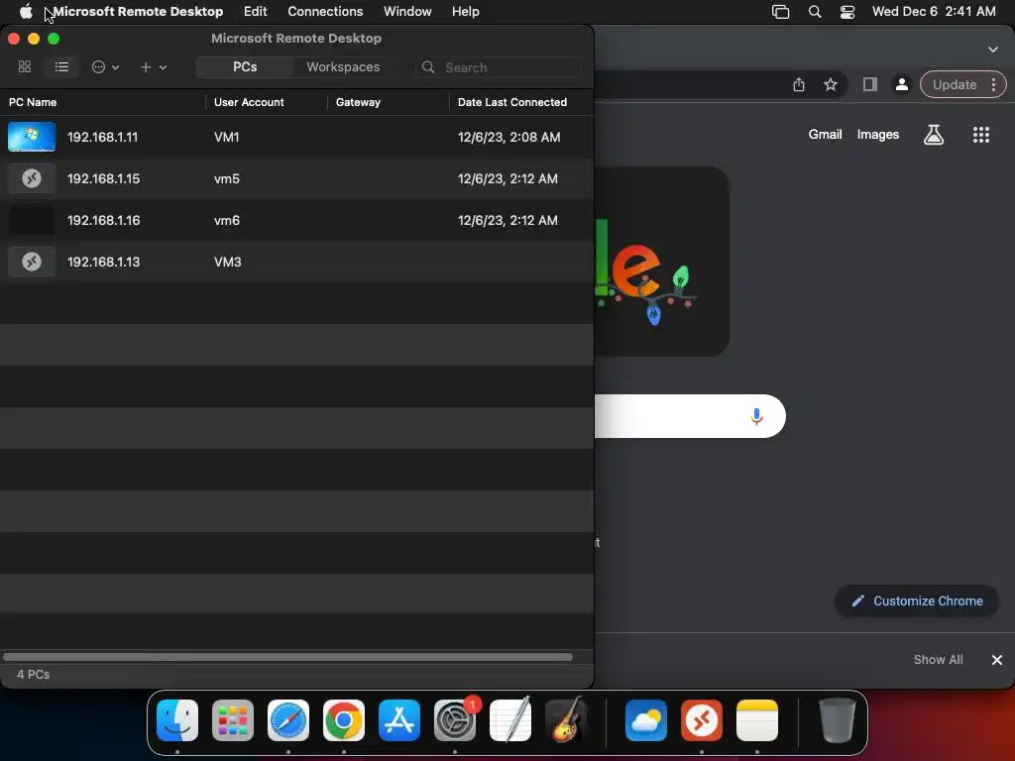Image resolution: width=1015 pixels, height=761 pixels.
Task: Sort by Gateway column header
Action: tap(358, 102)
